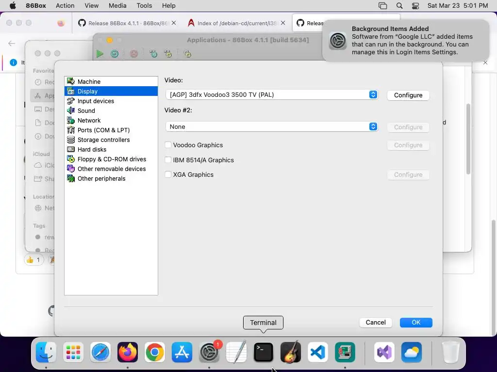Click the red power icon in 86Box toolbar
This screenshot has width=497, height=372.
134,54
